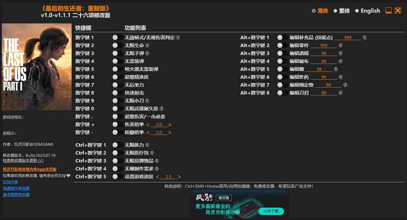Enable the 喷火器无需装弹 switch

[118, 69]
